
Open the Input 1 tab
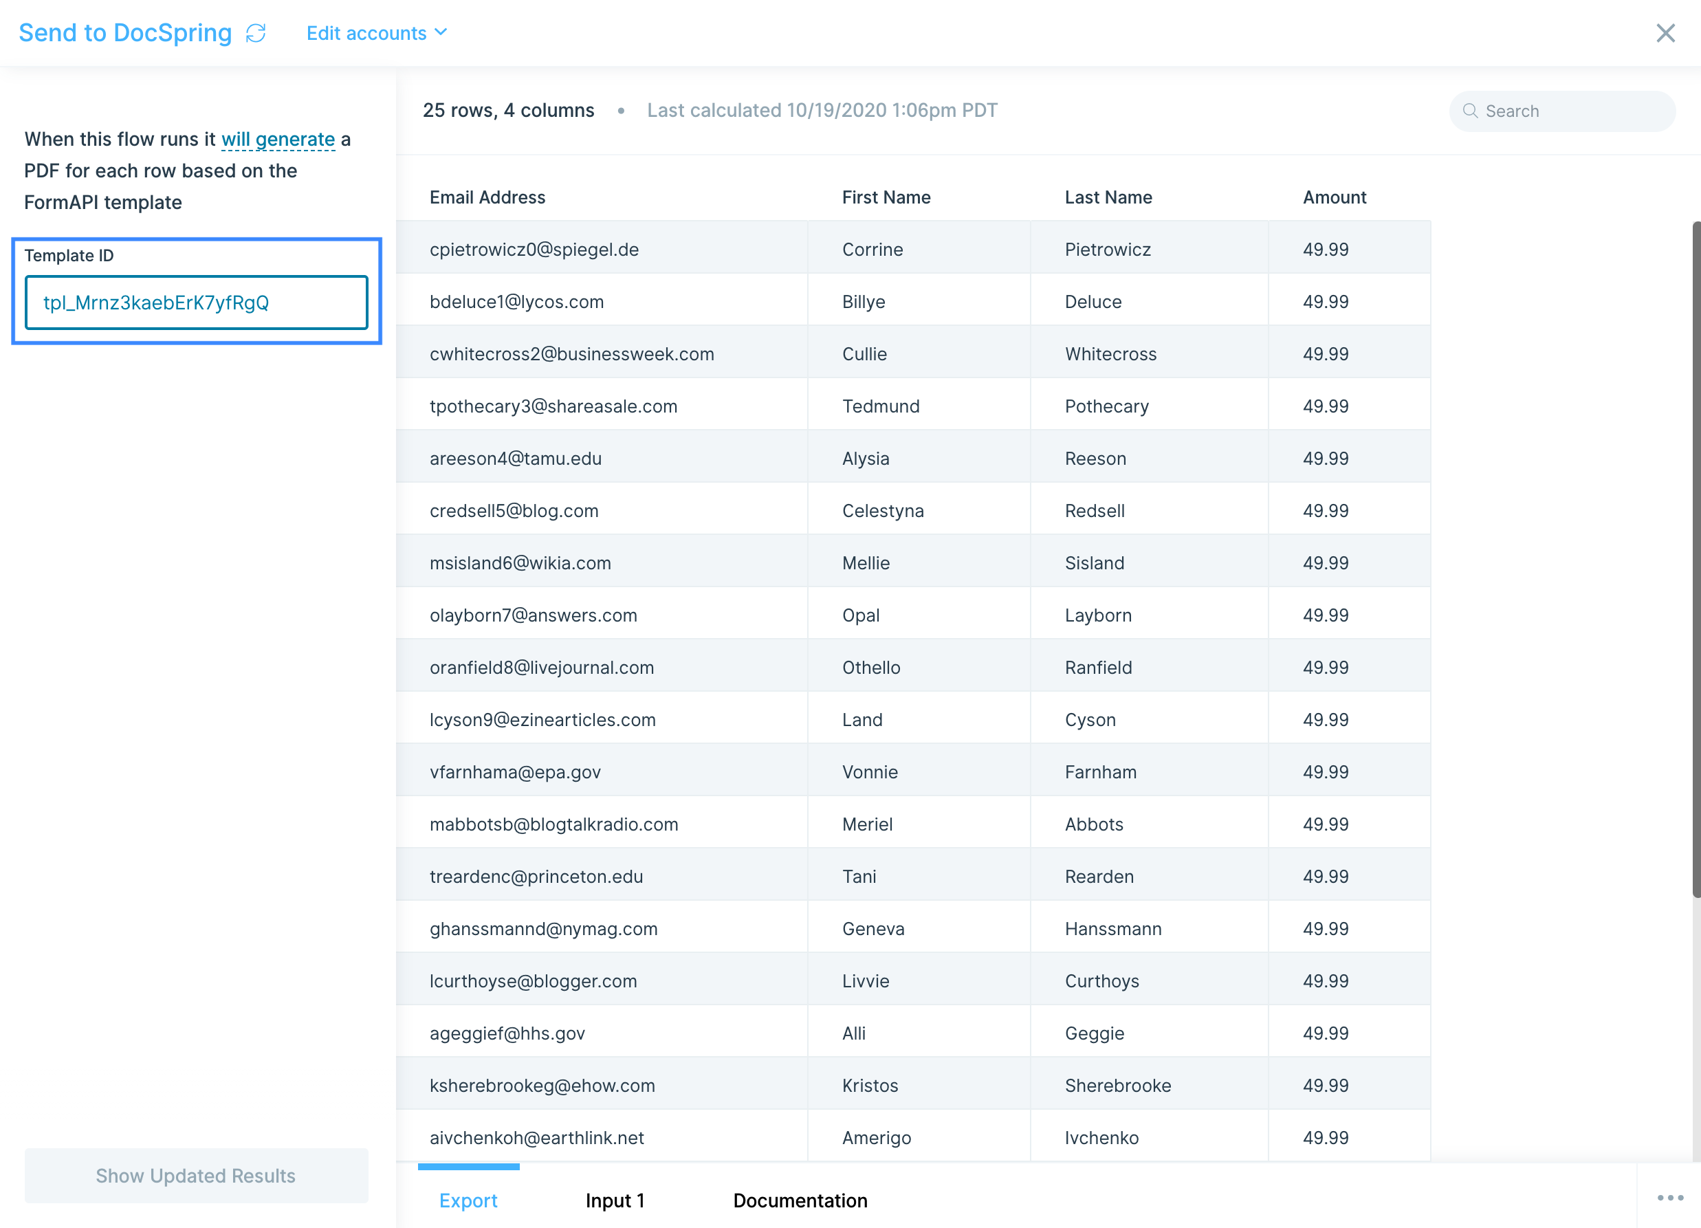click(x=614, y=1200)
